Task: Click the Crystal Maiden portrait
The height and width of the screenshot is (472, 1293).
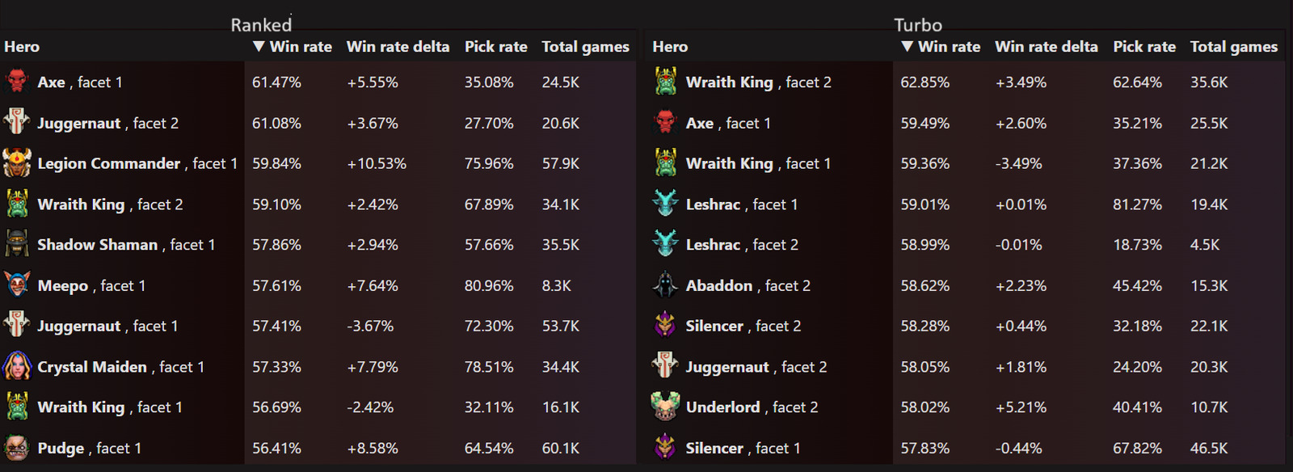Action: (x=18, y=366)
